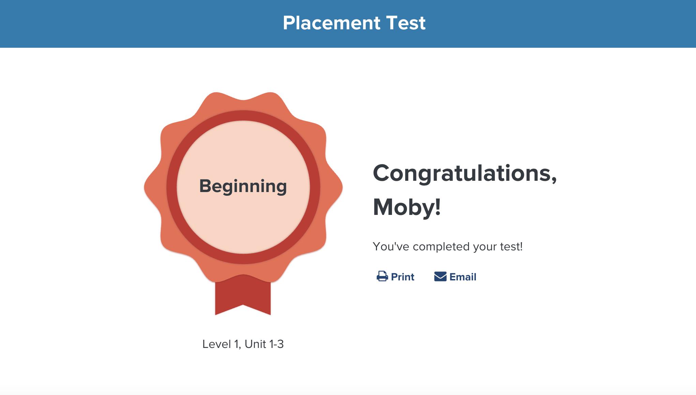Open the Print link text
The image size is (696, 395).
pos(403,277)
